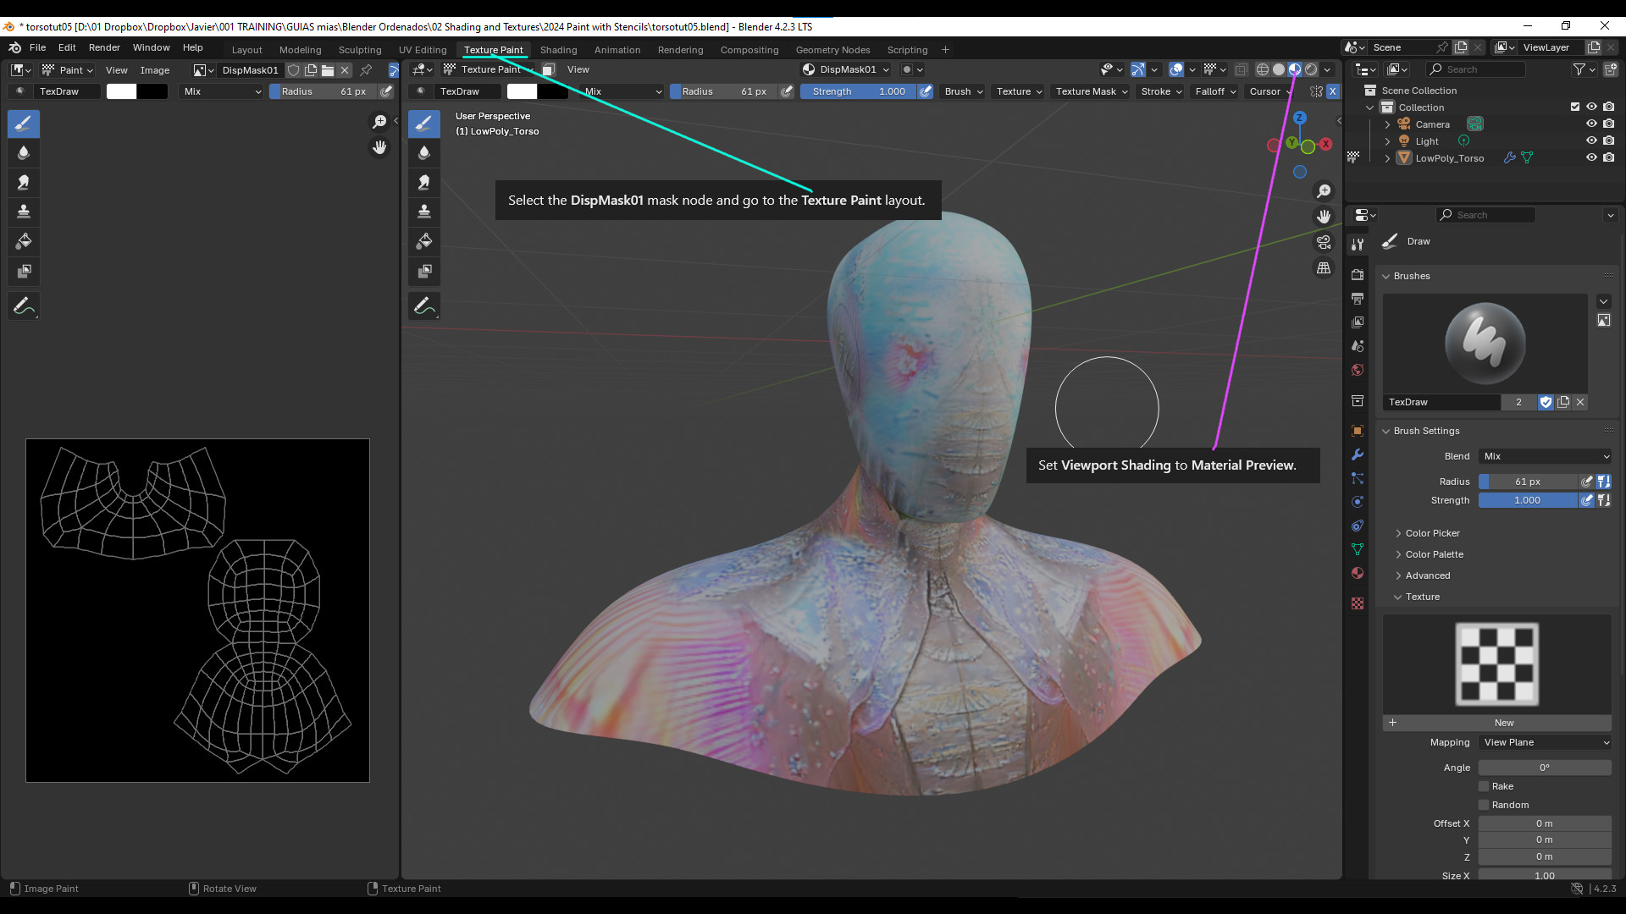Hide the Camera object in viewport

click(1591, 124)
